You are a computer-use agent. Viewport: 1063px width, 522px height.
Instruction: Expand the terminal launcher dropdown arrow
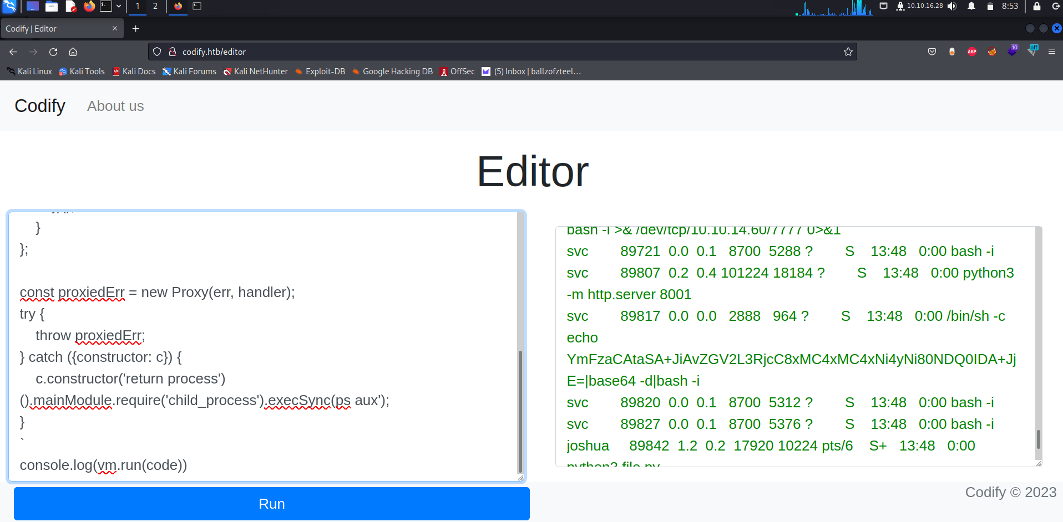(x=119, y=6)
